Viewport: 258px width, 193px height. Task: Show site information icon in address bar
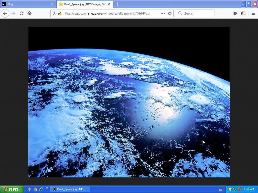click(x=54, y=14)
